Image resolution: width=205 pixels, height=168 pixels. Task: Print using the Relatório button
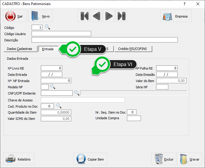coord(18,159)
